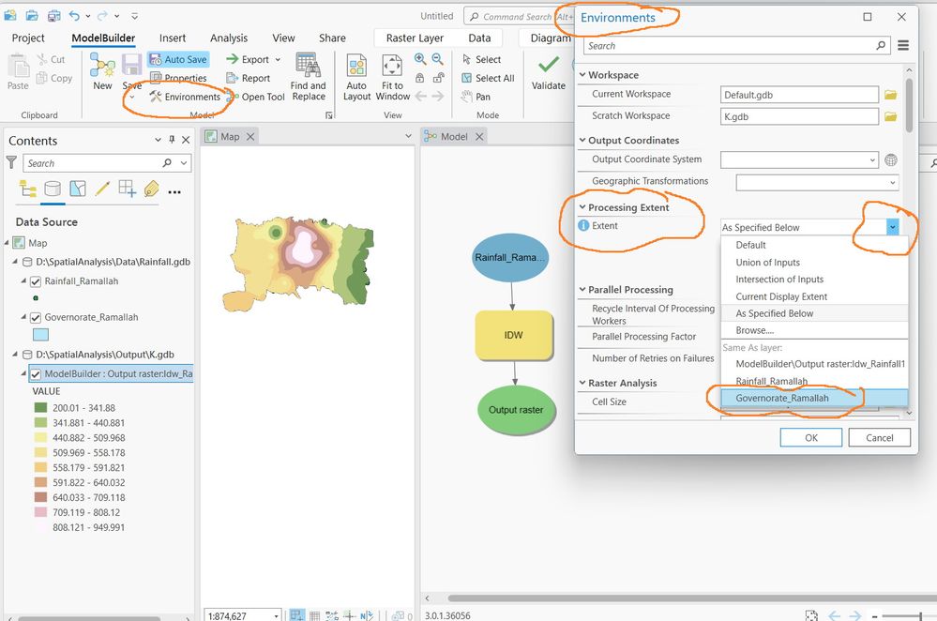
Task: Open more Contents list options ellipsis
Action: [174, 192]
